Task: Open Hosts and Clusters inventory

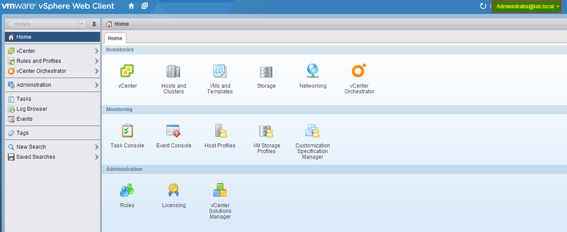Action: [174, 71]
